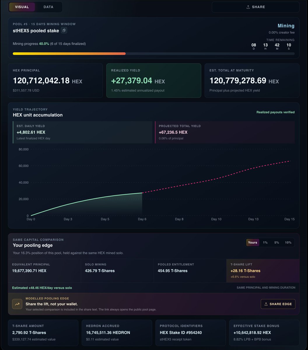Click the EST. DAILY YIELD panel
The height and width of the screenshot is (350, 308).
coord(83,132)
